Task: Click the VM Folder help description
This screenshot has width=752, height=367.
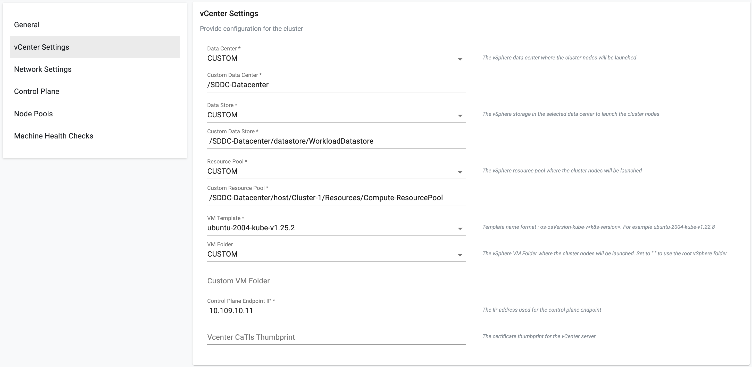Action: tap(605, 253)
